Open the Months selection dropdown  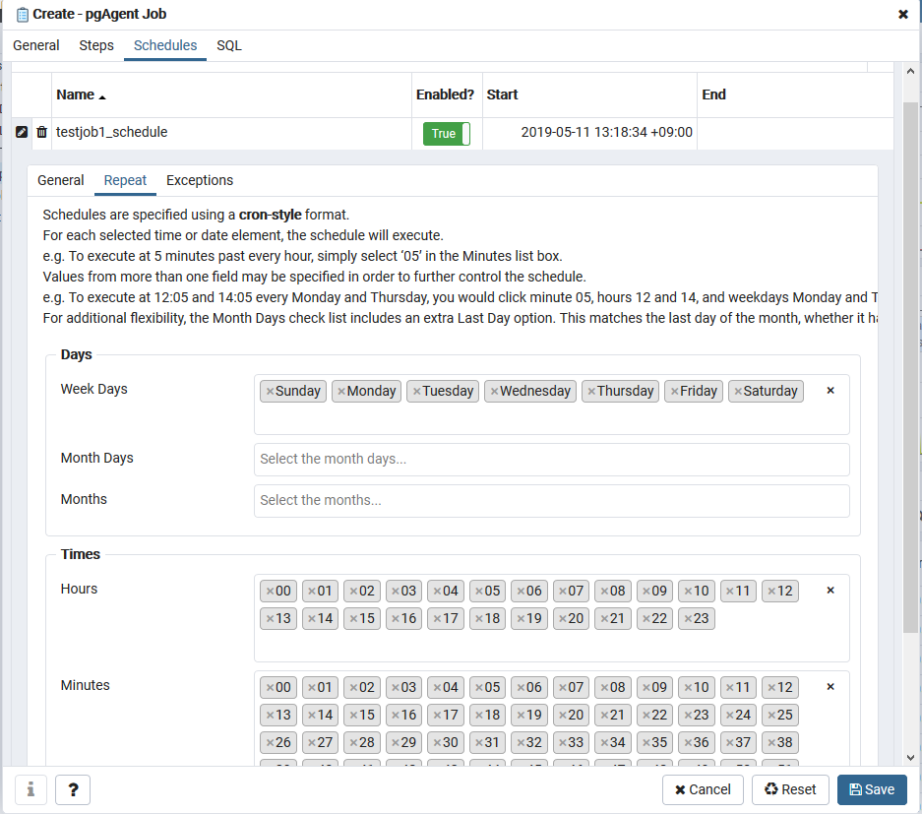tap(551, 500)
